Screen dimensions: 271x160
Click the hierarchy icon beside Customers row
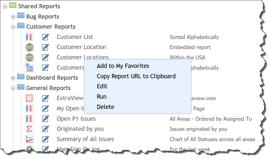point(29,67)
